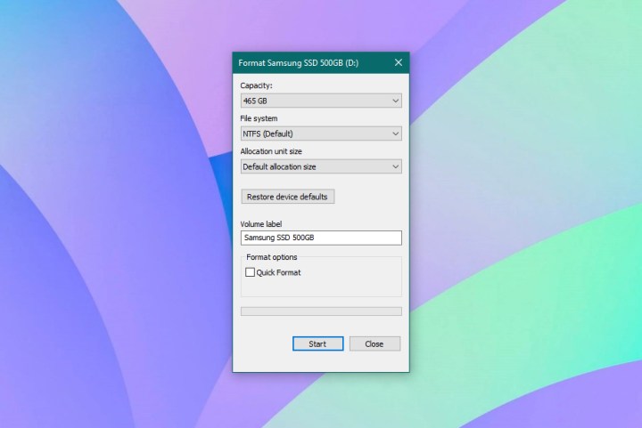Click the "Capacity:" label
642x428 pixels.
(x=257, y=85)
